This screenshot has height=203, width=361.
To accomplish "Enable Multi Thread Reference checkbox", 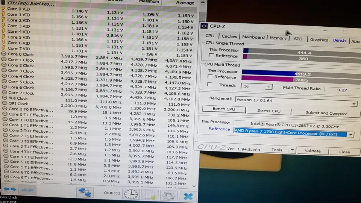I will (x=210, y=76).
